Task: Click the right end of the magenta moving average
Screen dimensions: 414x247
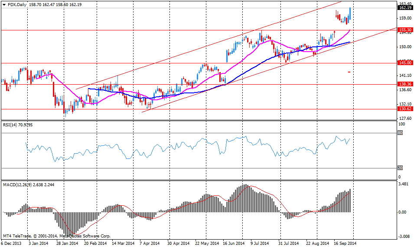Action: (x=349, y=30)
